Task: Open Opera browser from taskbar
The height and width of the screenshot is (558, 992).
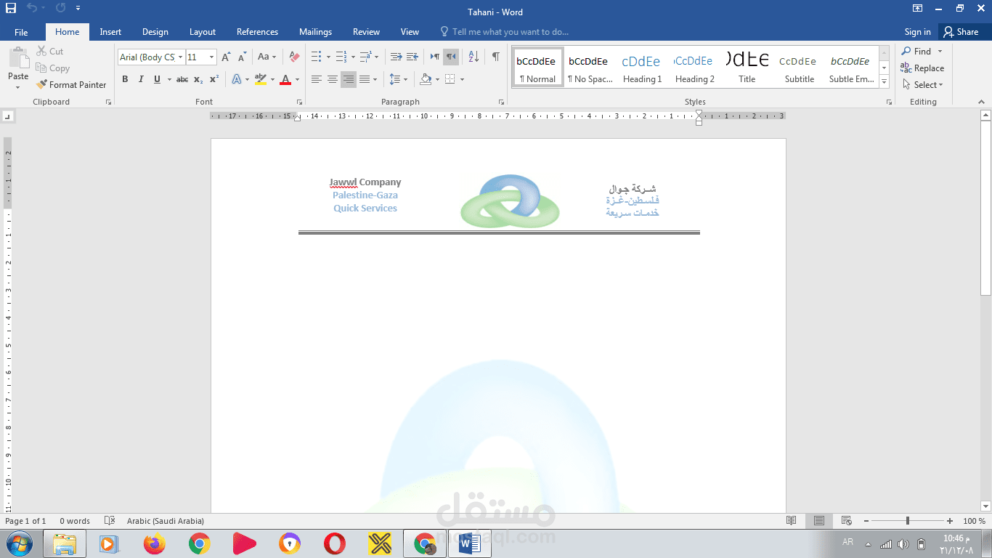Action: point(335,543)
